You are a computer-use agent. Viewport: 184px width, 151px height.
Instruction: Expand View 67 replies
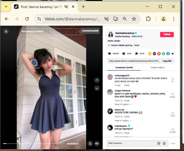(x=123, y=121)
